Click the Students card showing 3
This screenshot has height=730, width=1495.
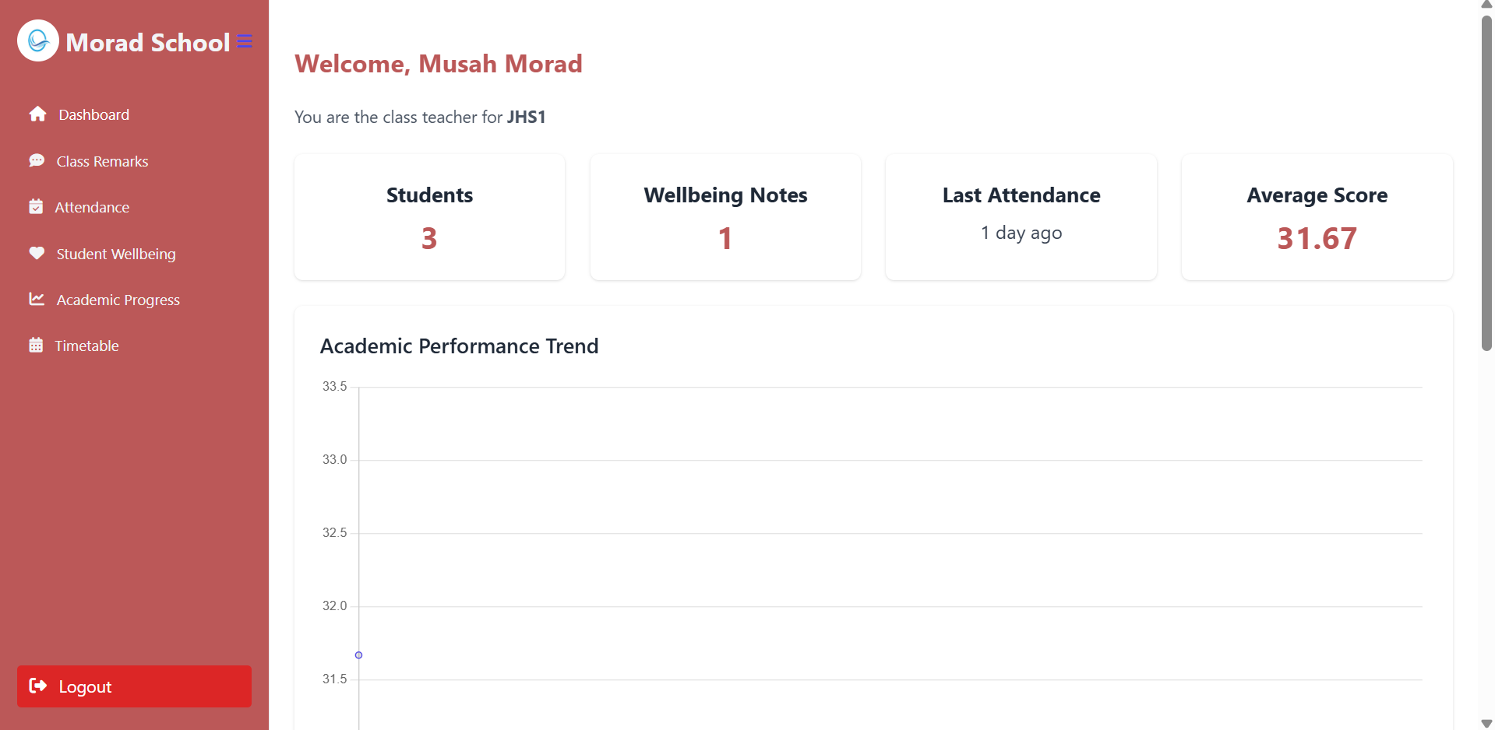428,217
